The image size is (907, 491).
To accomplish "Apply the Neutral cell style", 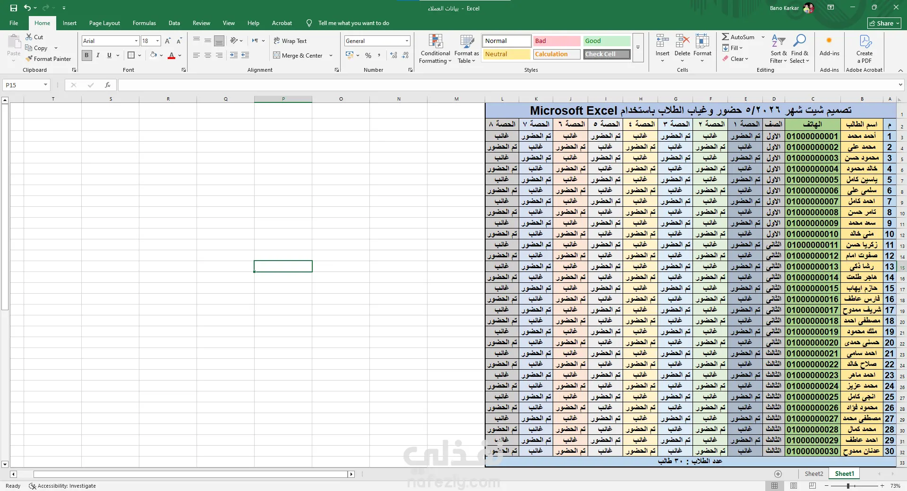I will (507, 54).
